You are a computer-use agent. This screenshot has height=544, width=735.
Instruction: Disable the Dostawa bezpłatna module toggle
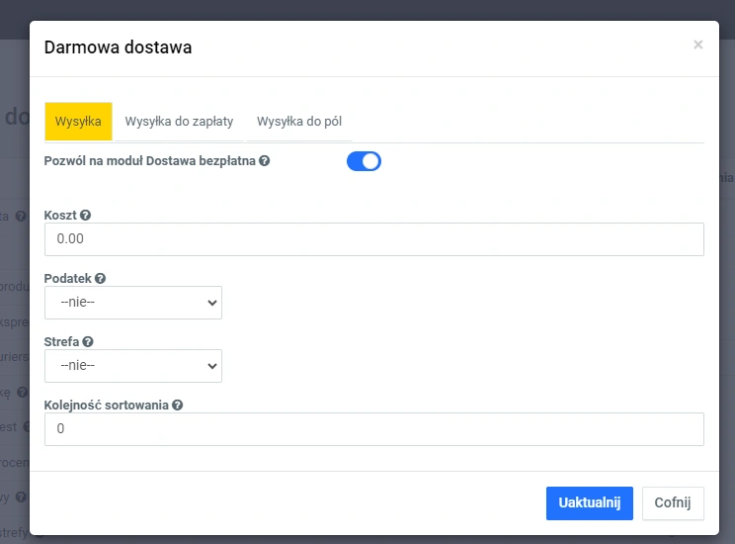[364, 161]
